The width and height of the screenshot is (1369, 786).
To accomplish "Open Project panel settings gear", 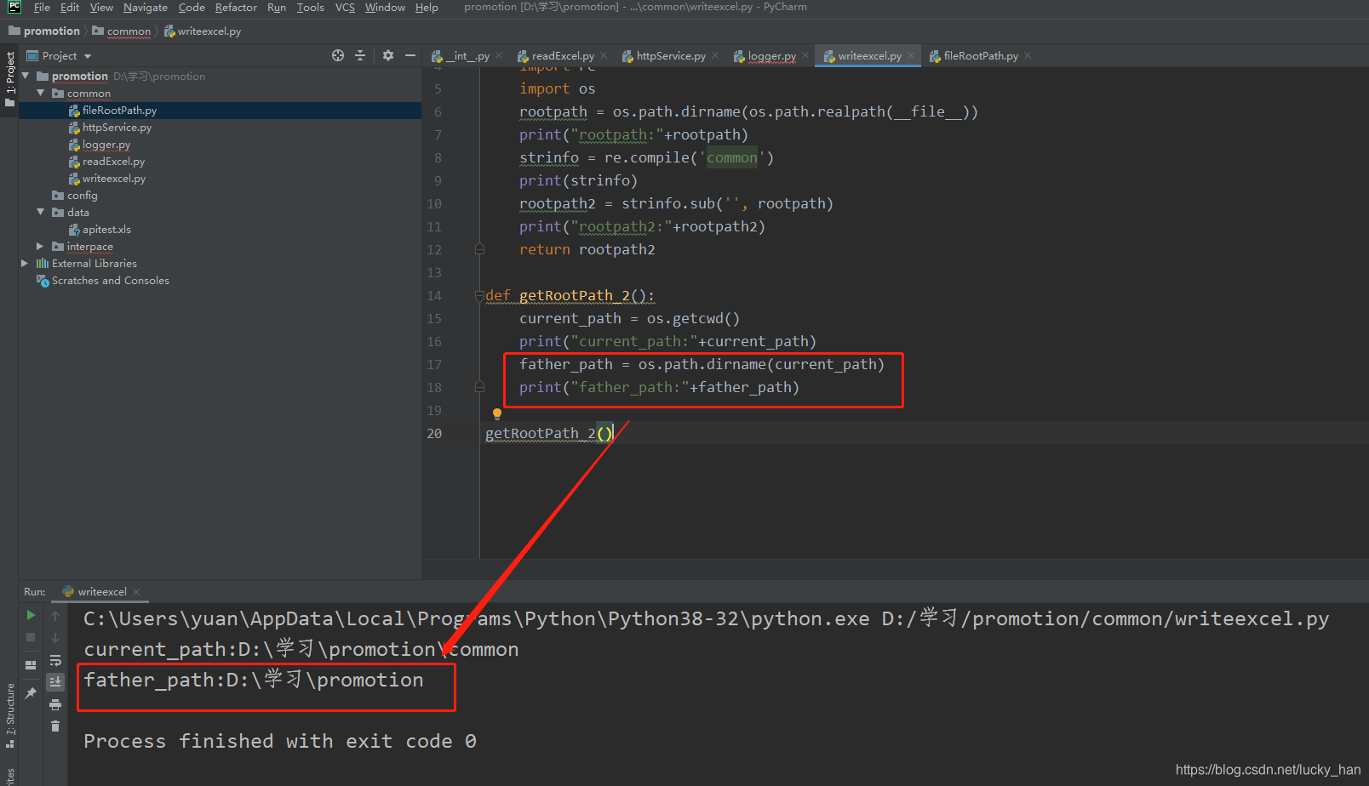I will (x=388, y=55).
